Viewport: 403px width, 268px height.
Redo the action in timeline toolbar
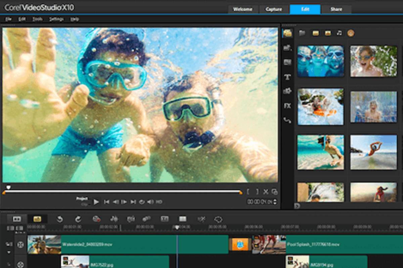point(78,219)
